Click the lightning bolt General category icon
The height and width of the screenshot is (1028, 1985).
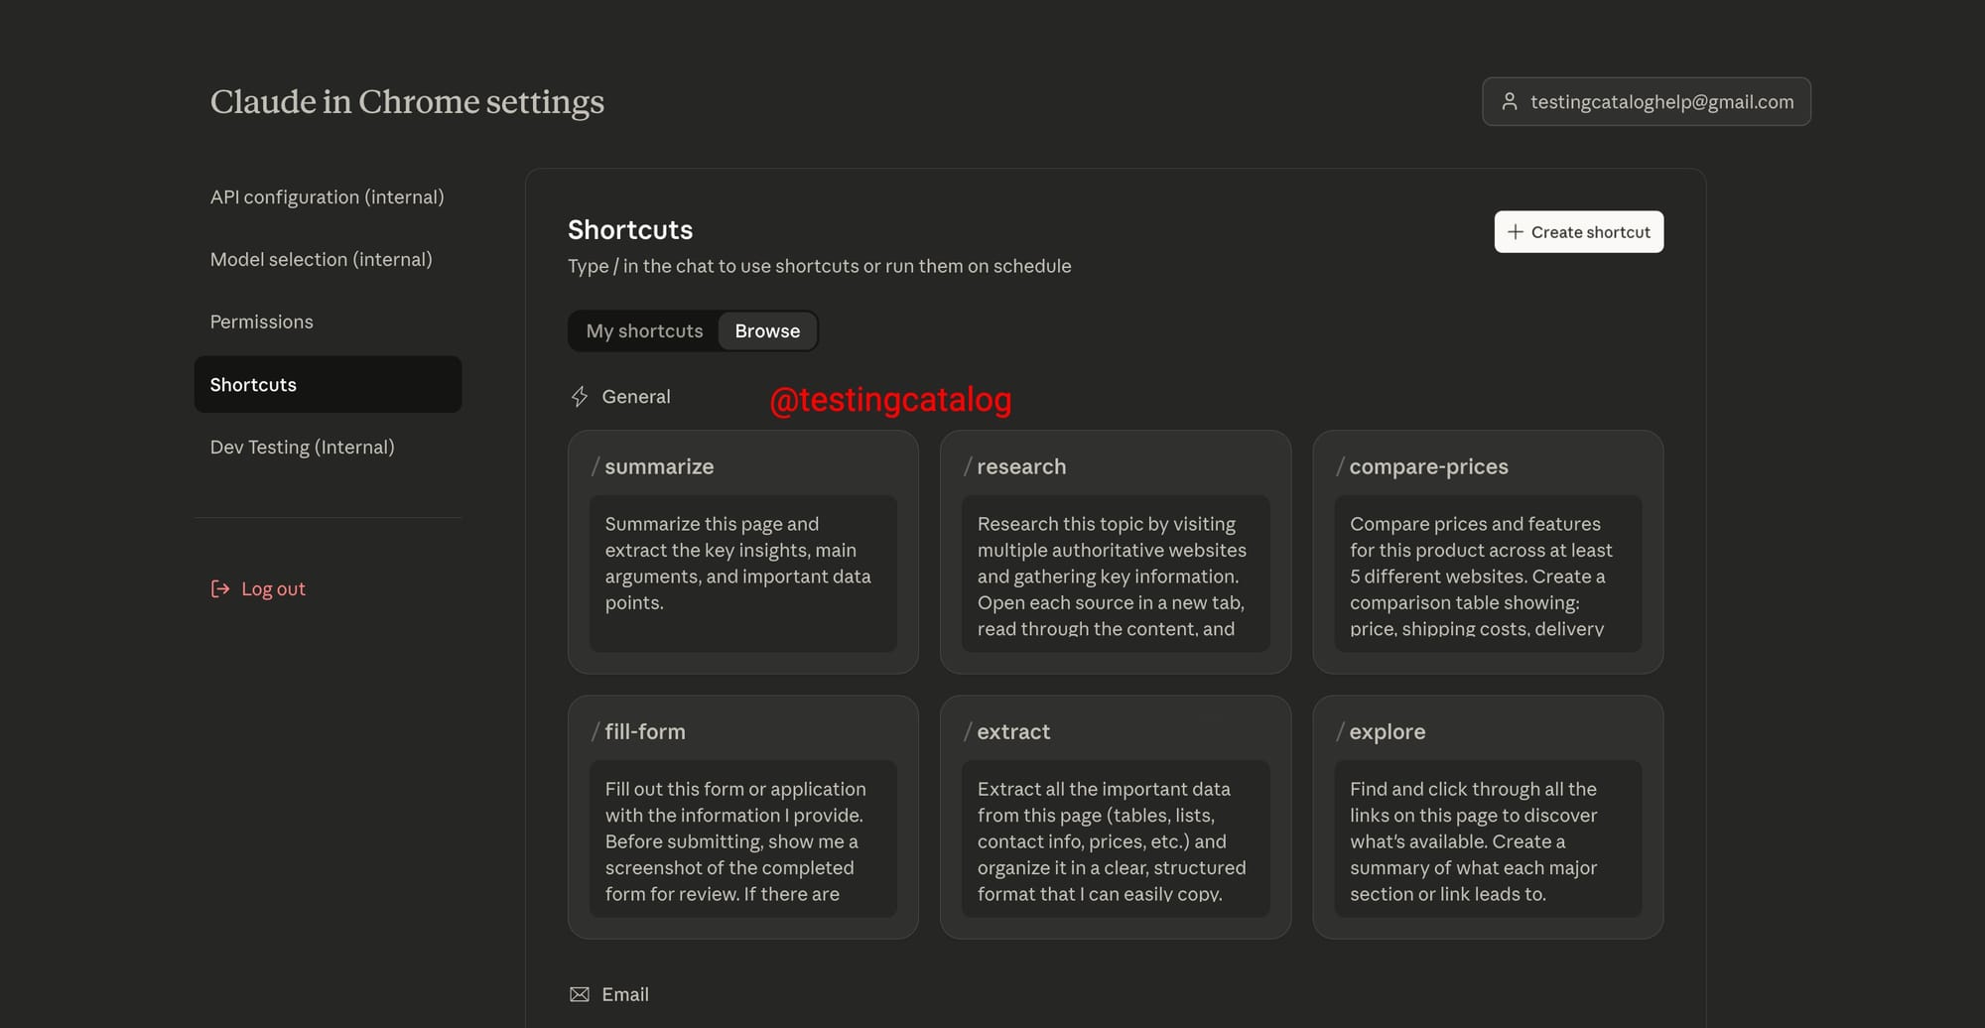coord(580,397)
